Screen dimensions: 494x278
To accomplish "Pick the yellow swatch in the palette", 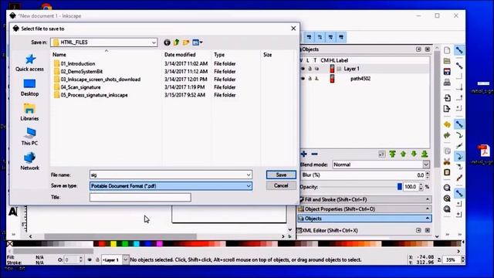I will [113, 244].
